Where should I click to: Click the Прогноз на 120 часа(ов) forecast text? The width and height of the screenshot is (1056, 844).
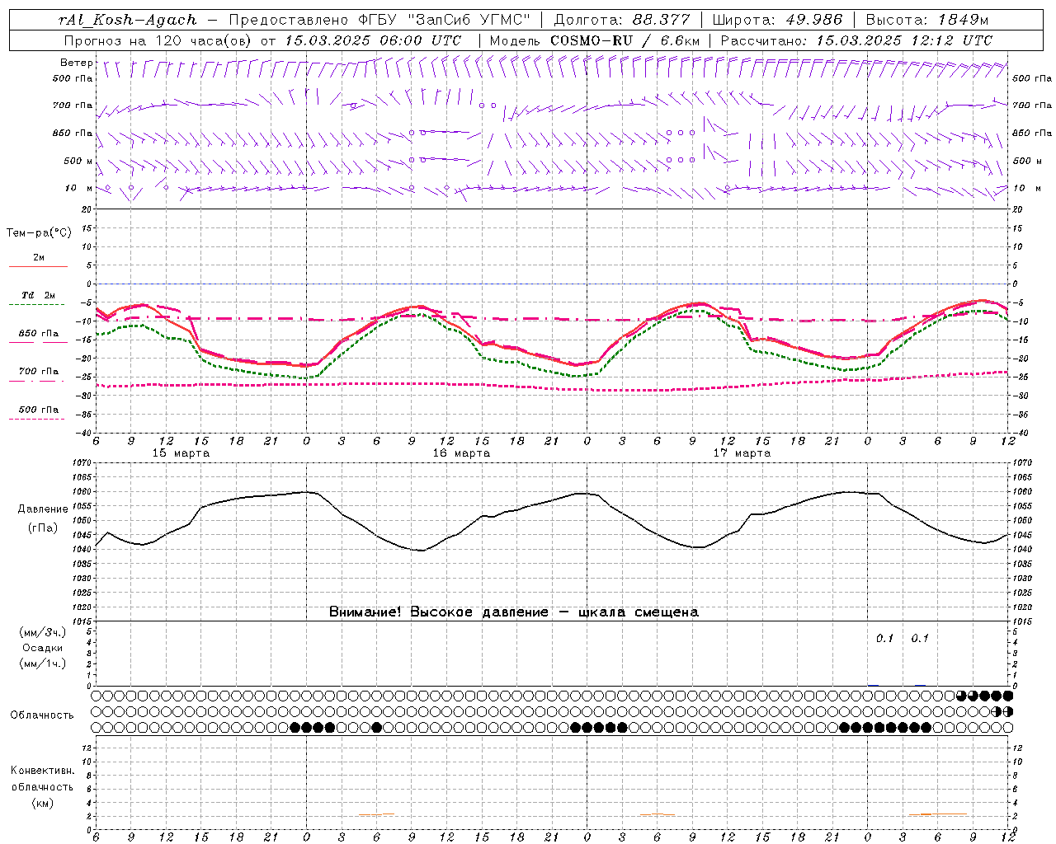159,40
